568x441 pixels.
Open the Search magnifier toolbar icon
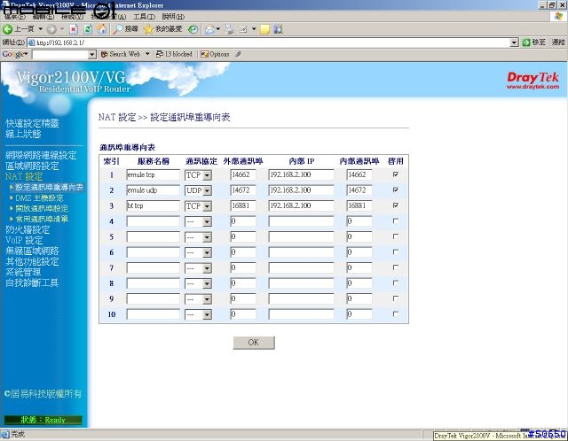[x=118, y=29]
